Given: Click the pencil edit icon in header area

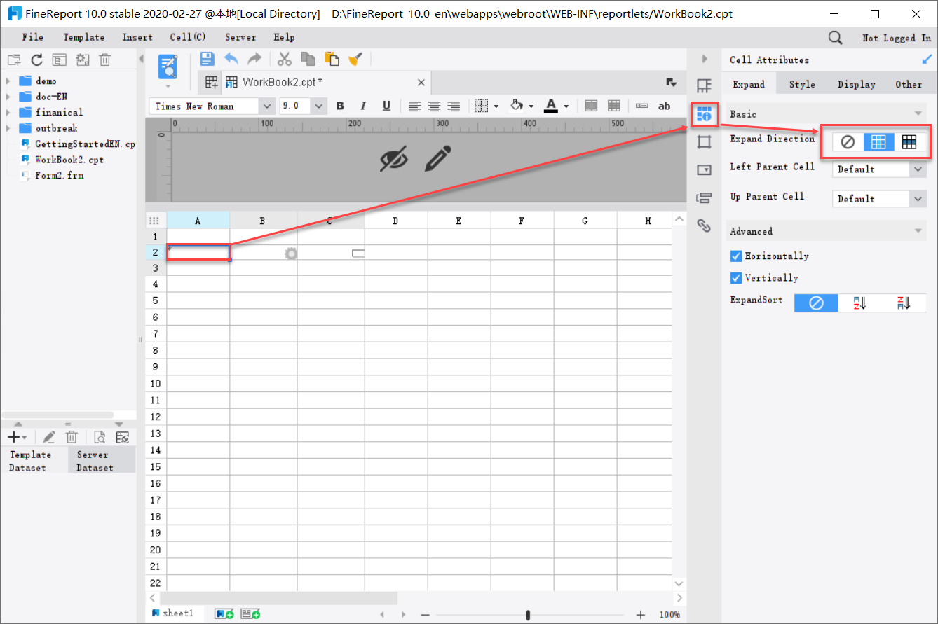Looking at the screenshot, I should point(437,159).
